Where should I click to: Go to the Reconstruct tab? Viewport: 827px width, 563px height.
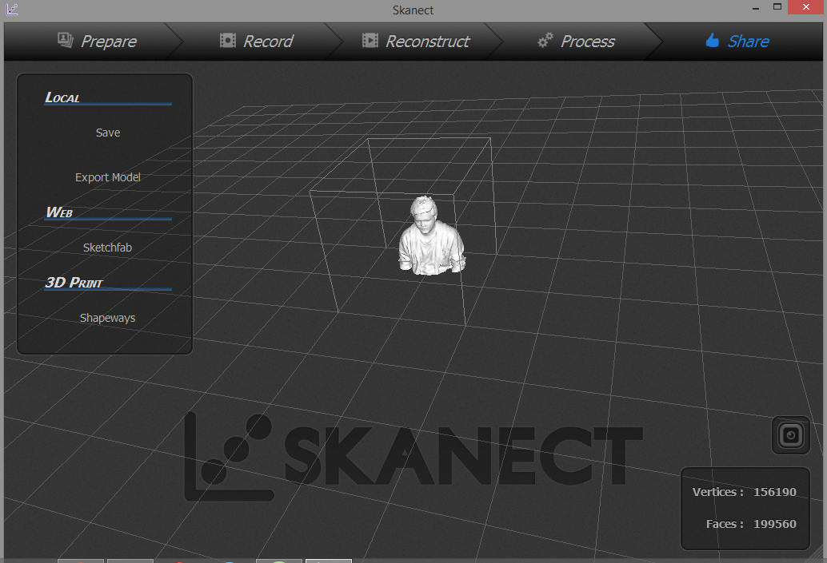pyautogui.click(x=416, y=41)
